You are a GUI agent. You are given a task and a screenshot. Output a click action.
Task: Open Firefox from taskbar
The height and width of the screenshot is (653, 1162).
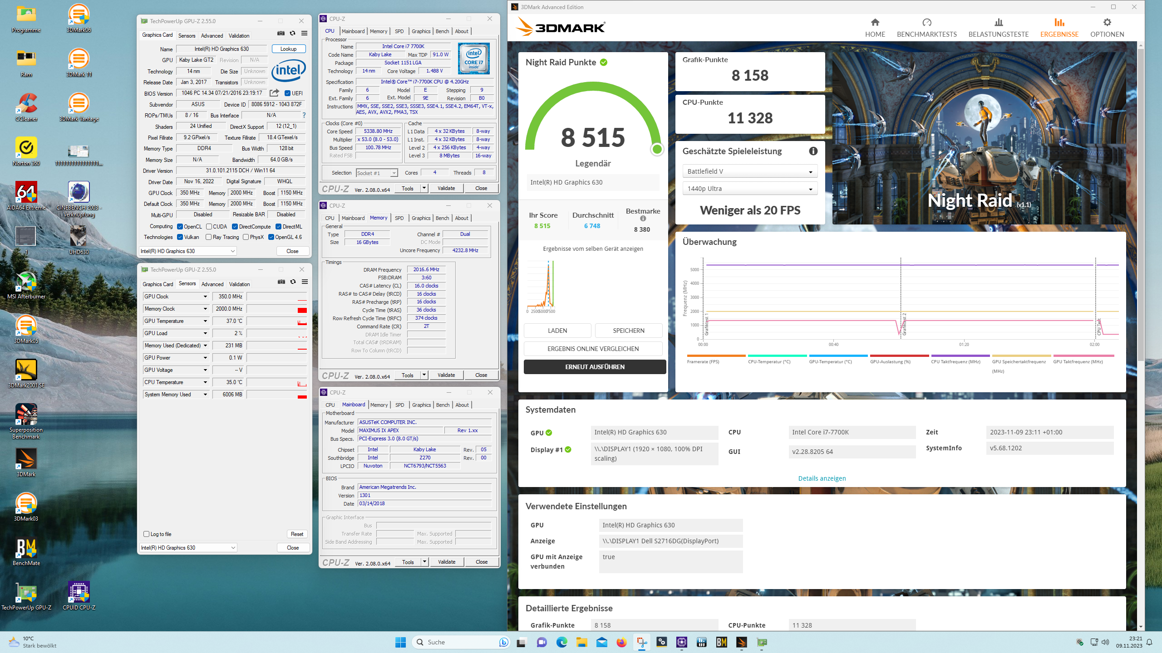tap(621, 642)
